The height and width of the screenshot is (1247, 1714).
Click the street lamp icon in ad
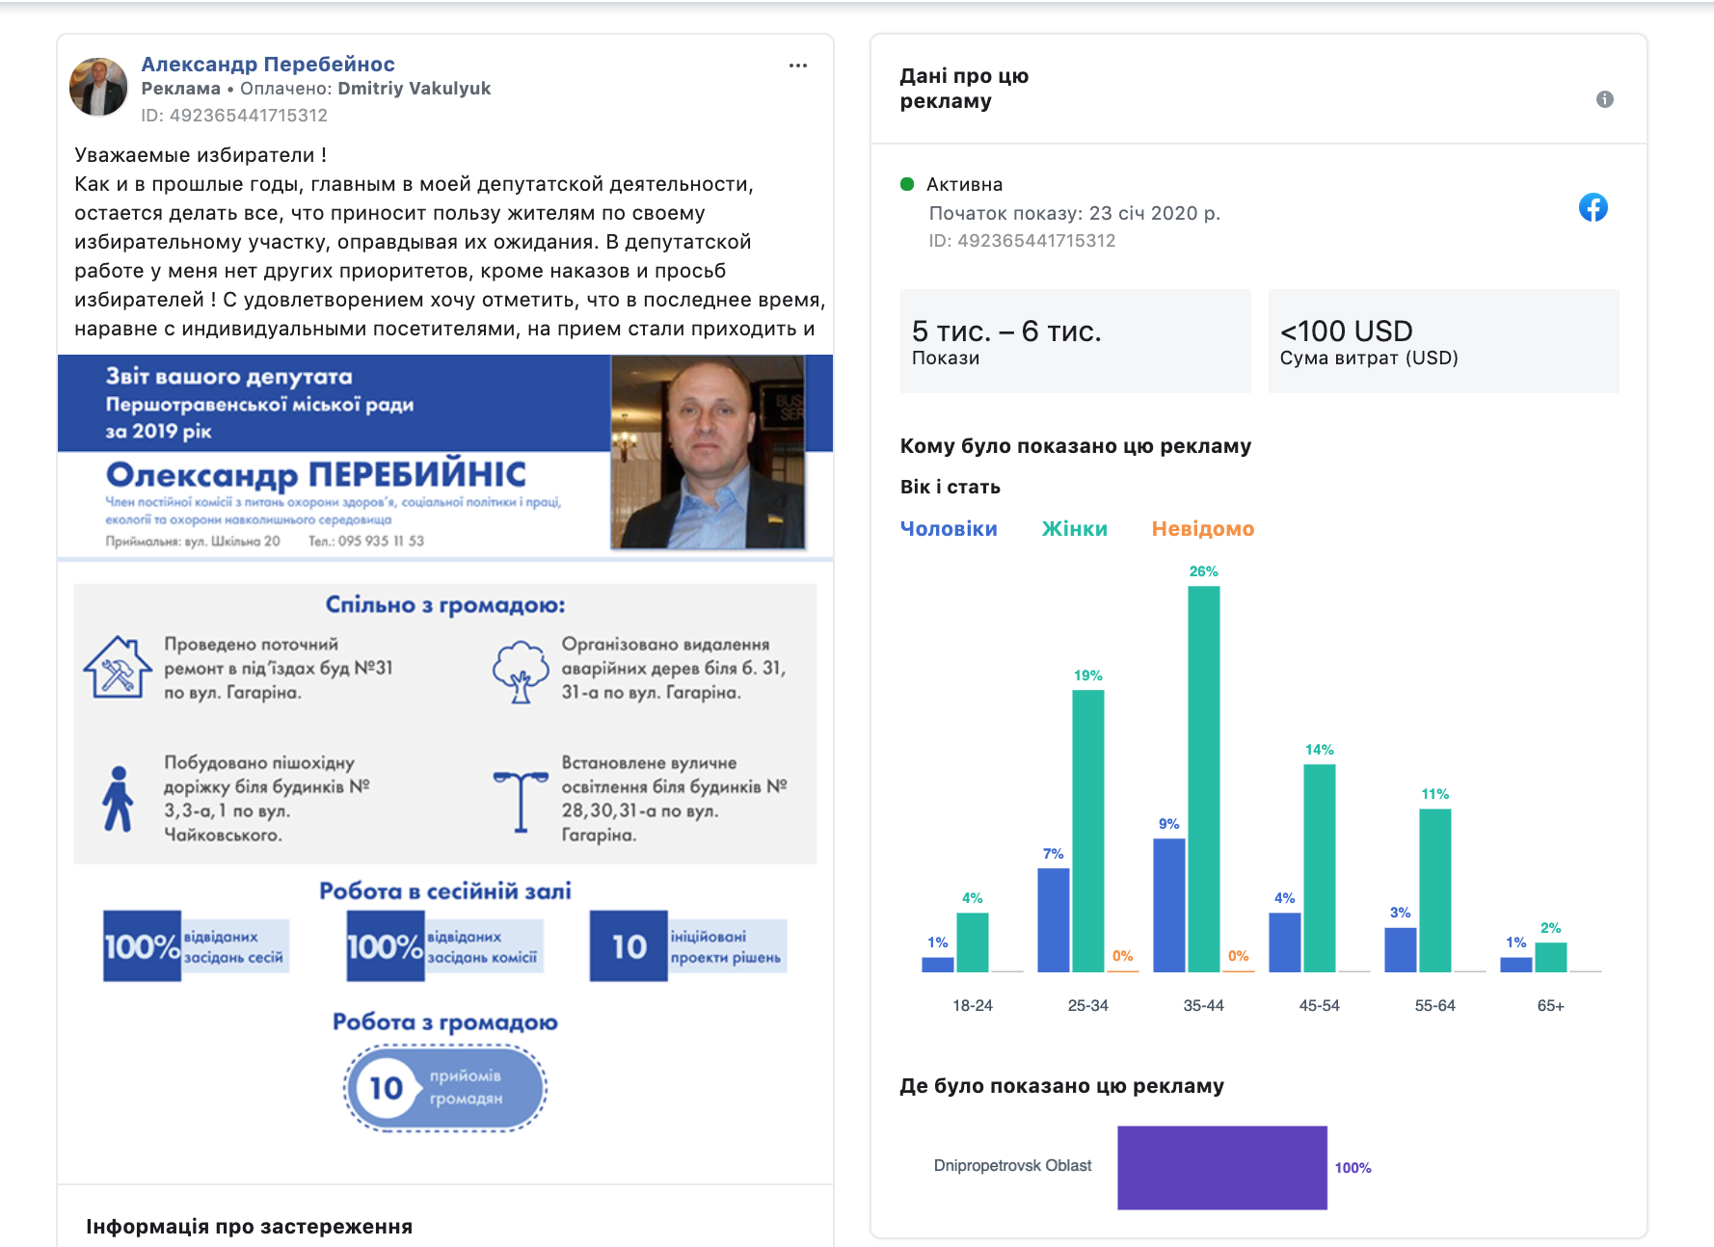[520, 801]
